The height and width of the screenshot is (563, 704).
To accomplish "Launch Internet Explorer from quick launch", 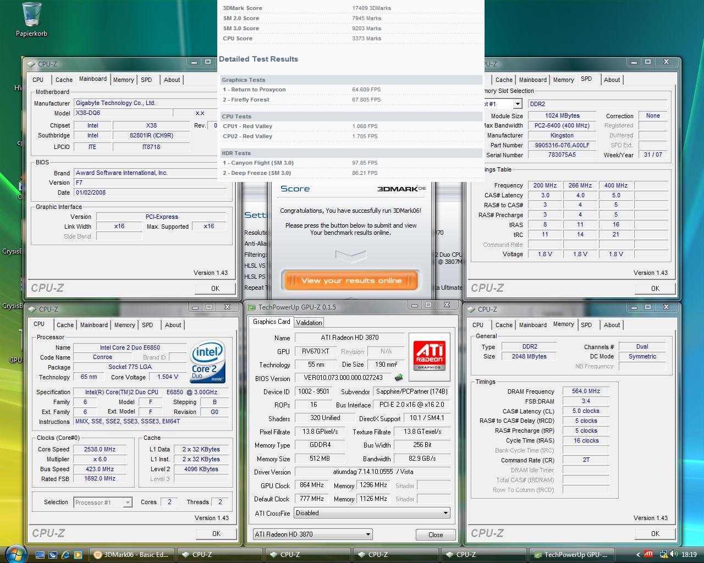I will click(x=65, y=555).
